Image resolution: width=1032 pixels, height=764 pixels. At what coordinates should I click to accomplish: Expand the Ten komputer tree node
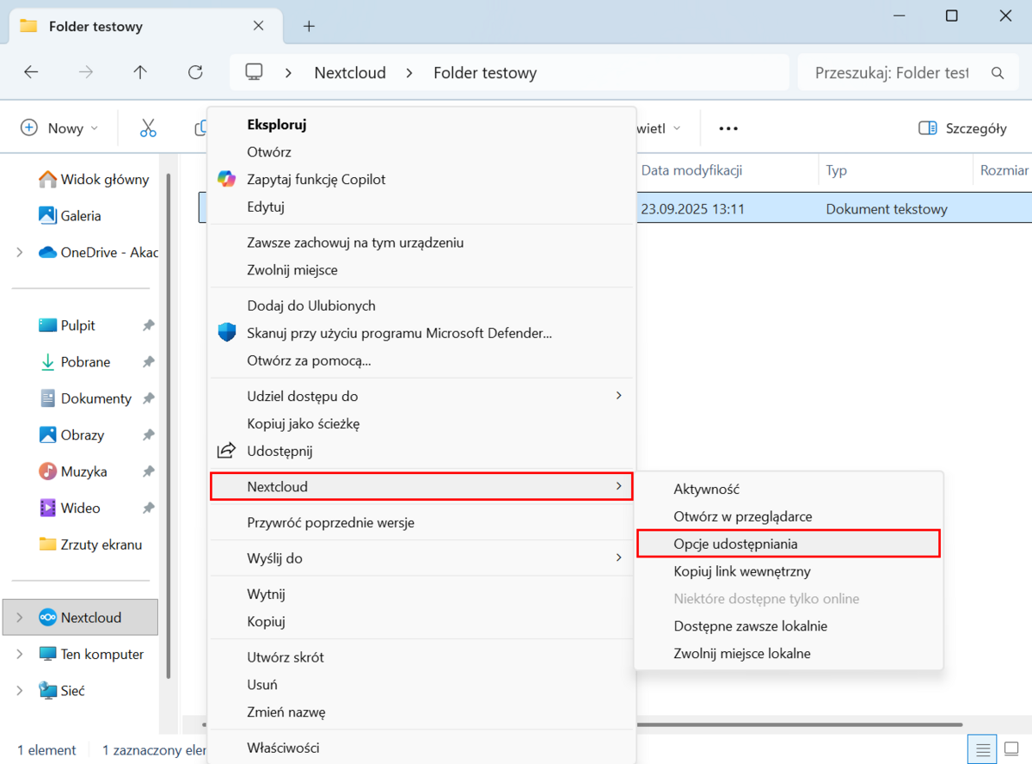tap(20, 654)
